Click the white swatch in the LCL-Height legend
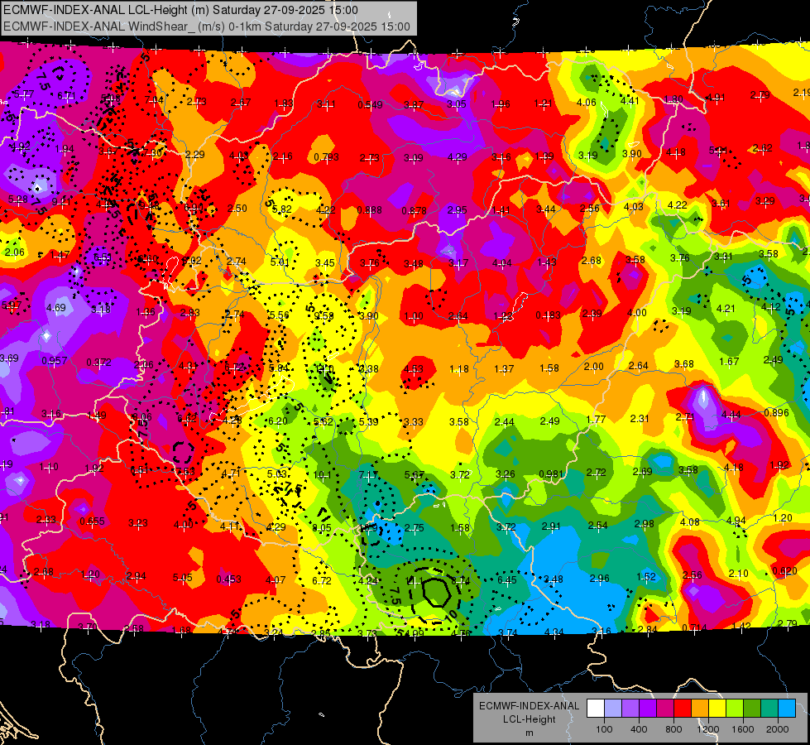This screenshot has height=745, width=810. tap(596, 709)
